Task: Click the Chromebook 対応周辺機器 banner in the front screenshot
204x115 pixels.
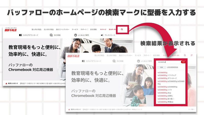Action: point(94,93)
